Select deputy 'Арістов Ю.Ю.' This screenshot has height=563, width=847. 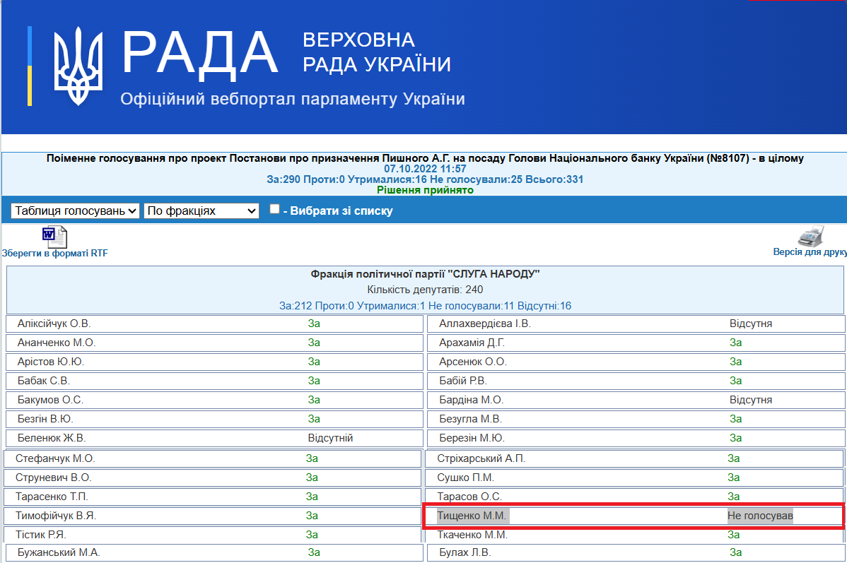click(51, 362)
